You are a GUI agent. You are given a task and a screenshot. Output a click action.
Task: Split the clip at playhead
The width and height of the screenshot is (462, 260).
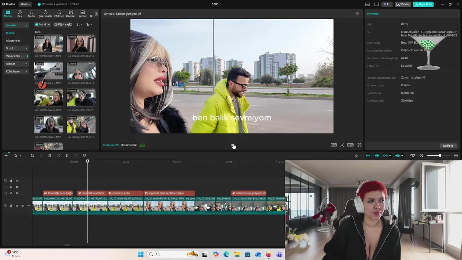[x=50, y=156]
